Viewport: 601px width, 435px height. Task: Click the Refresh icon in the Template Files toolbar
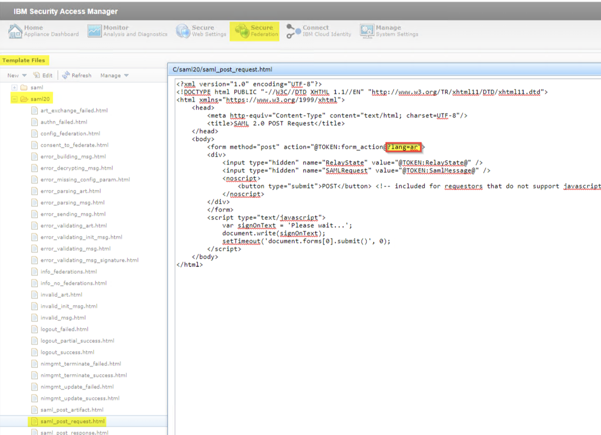(x=66, y=75)
